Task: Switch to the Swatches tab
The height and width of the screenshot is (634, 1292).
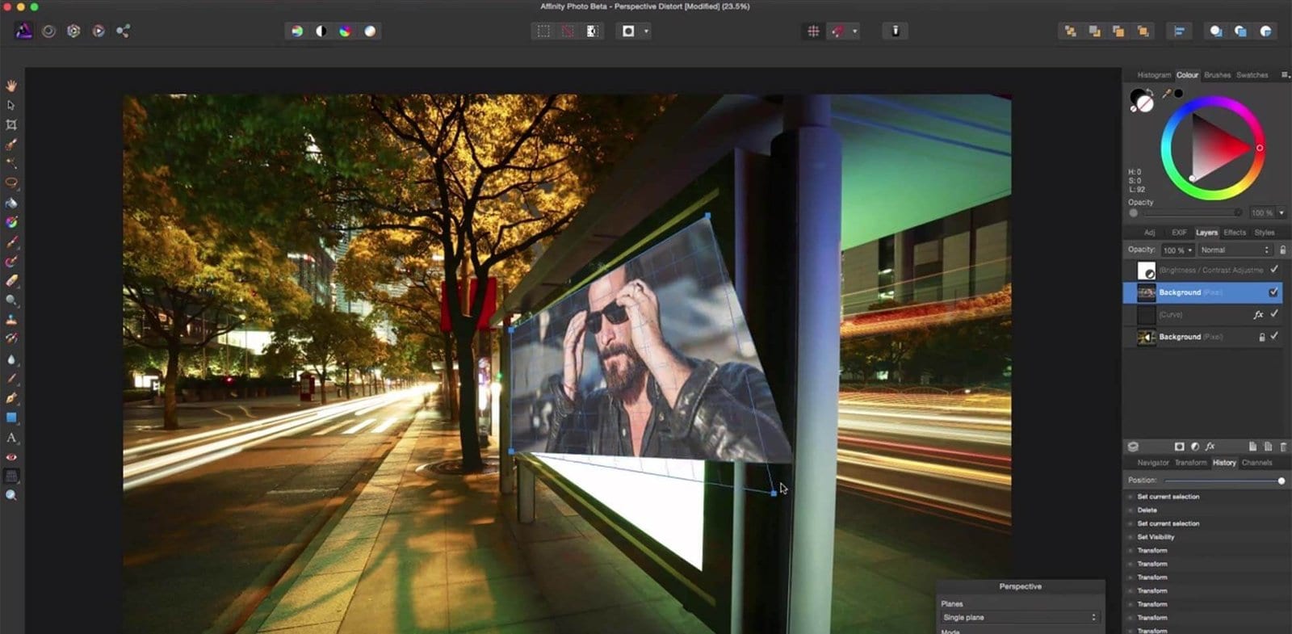Action: [x=1252, y=75]
